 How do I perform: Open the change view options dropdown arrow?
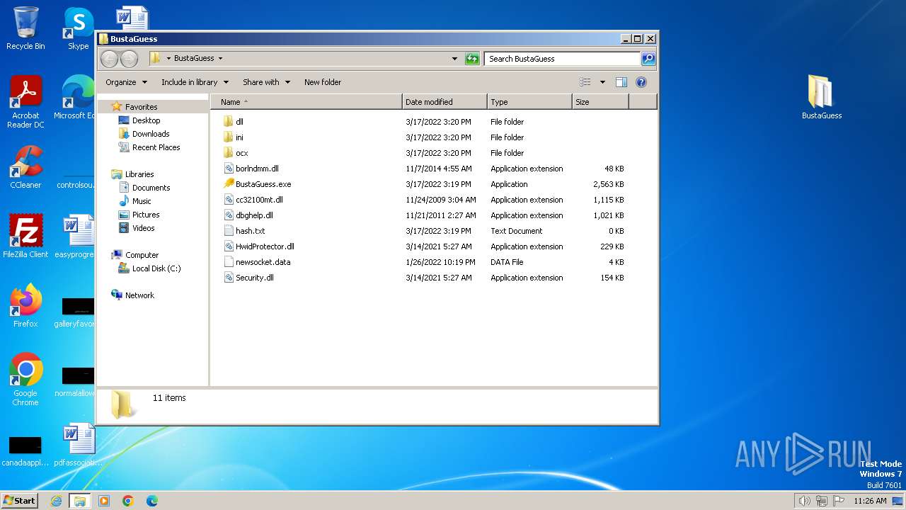pyautogui.click(x=602, y=82)
